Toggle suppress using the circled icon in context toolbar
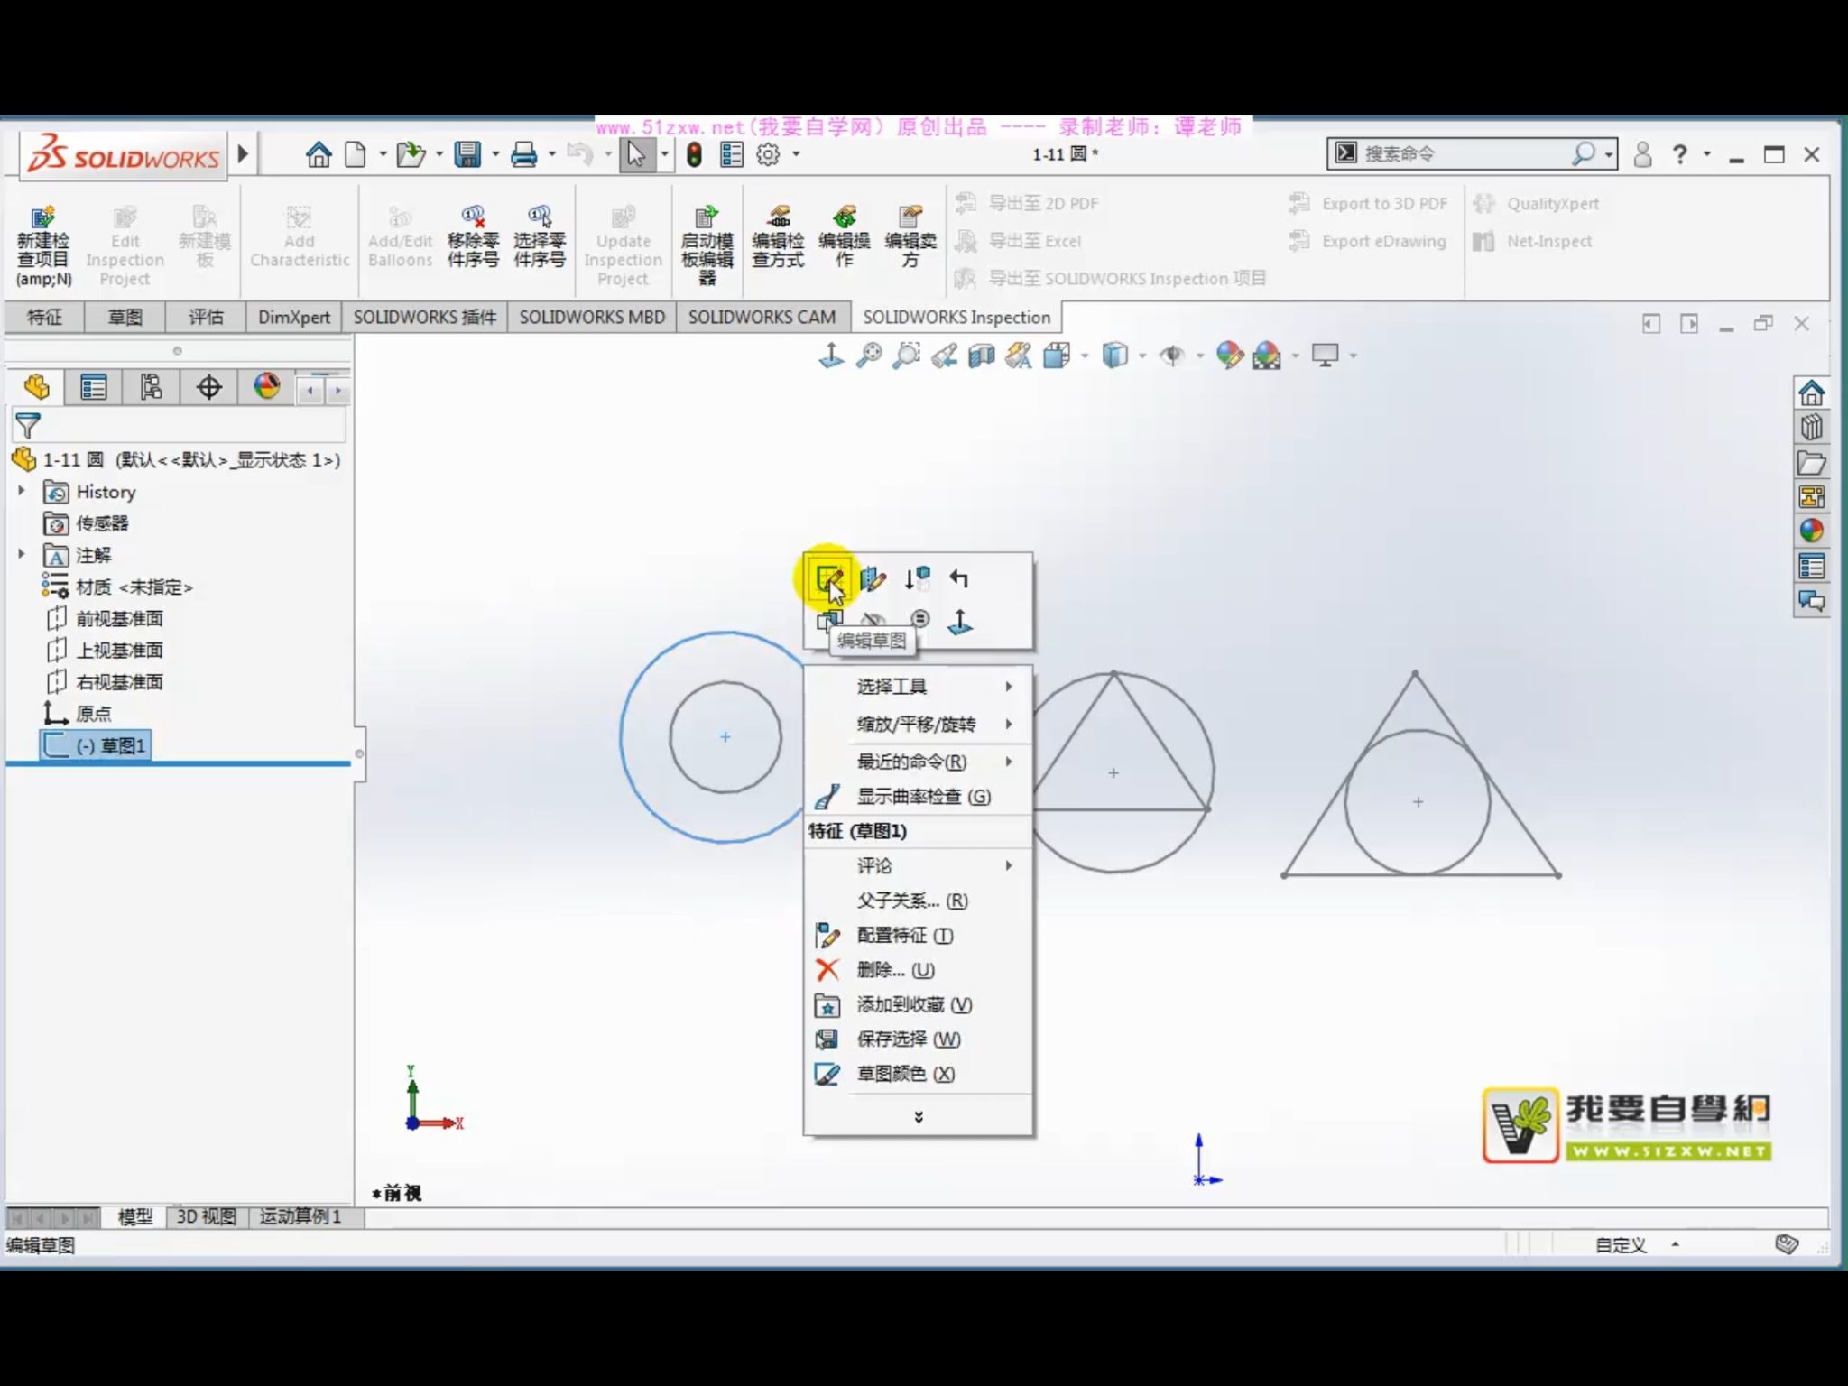 921,620
